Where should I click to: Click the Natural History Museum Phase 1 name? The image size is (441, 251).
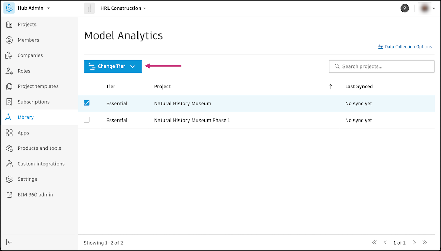[192, 120]
